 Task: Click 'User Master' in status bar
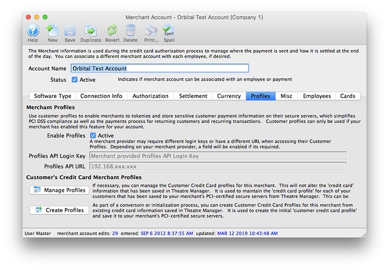38,233
